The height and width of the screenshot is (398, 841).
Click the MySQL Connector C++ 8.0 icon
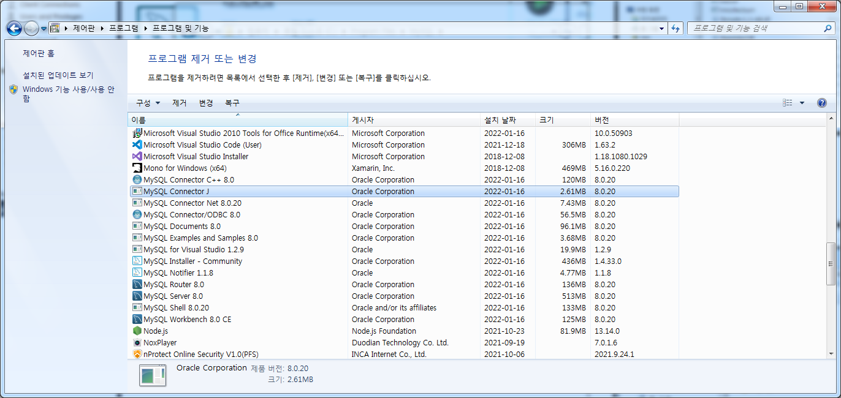click(x=137, y=180)
